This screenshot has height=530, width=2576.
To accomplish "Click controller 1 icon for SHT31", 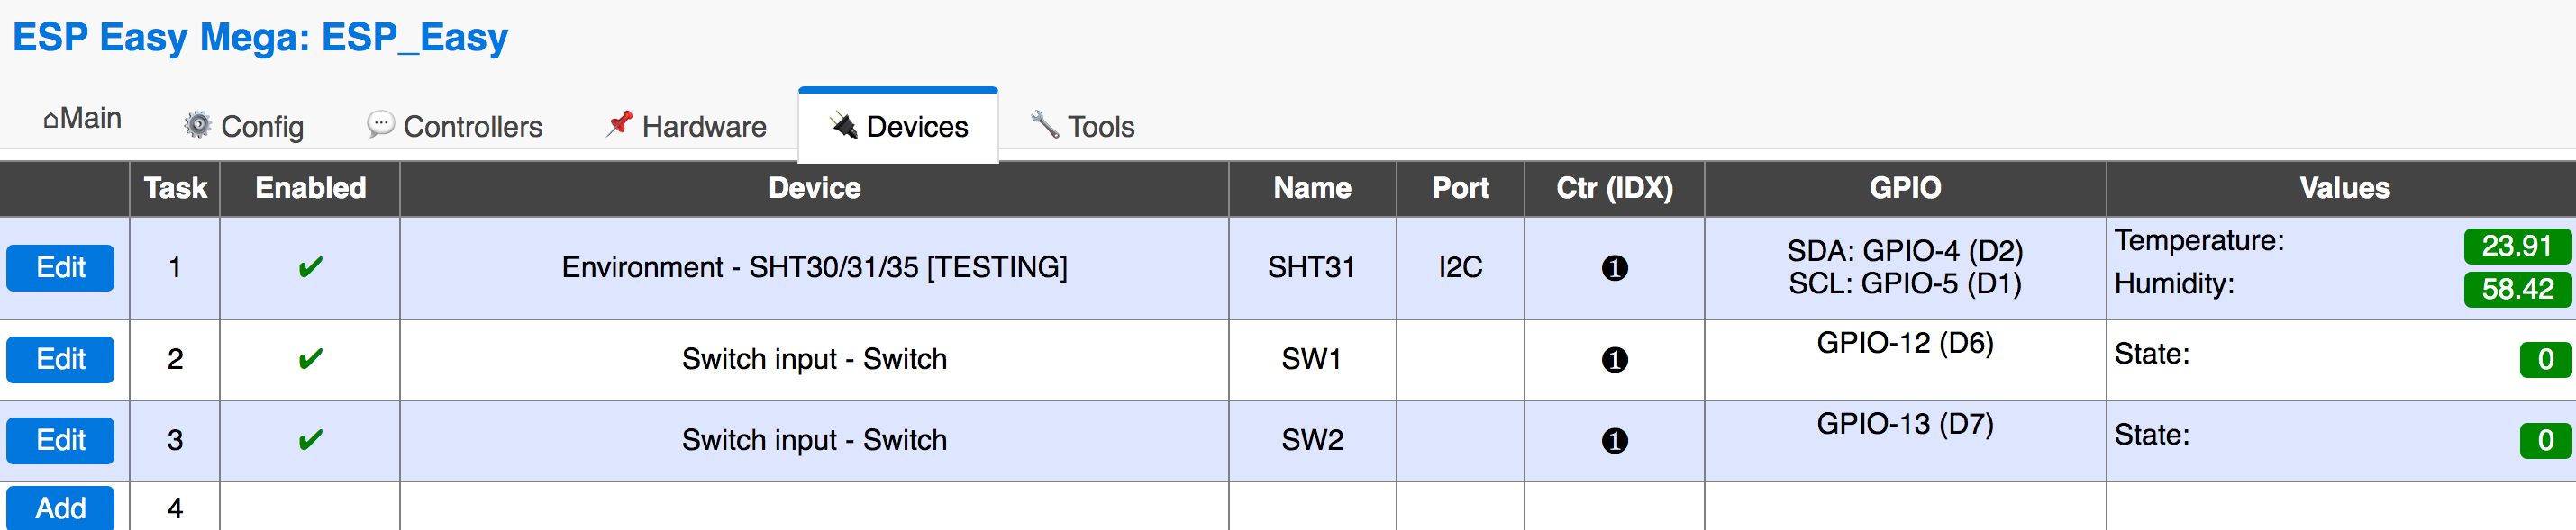I will (x=1614, y=267).
